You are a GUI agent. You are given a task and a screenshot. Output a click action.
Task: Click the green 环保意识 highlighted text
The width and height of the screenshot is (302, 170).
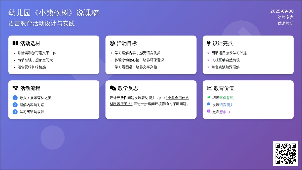[226, 98]
